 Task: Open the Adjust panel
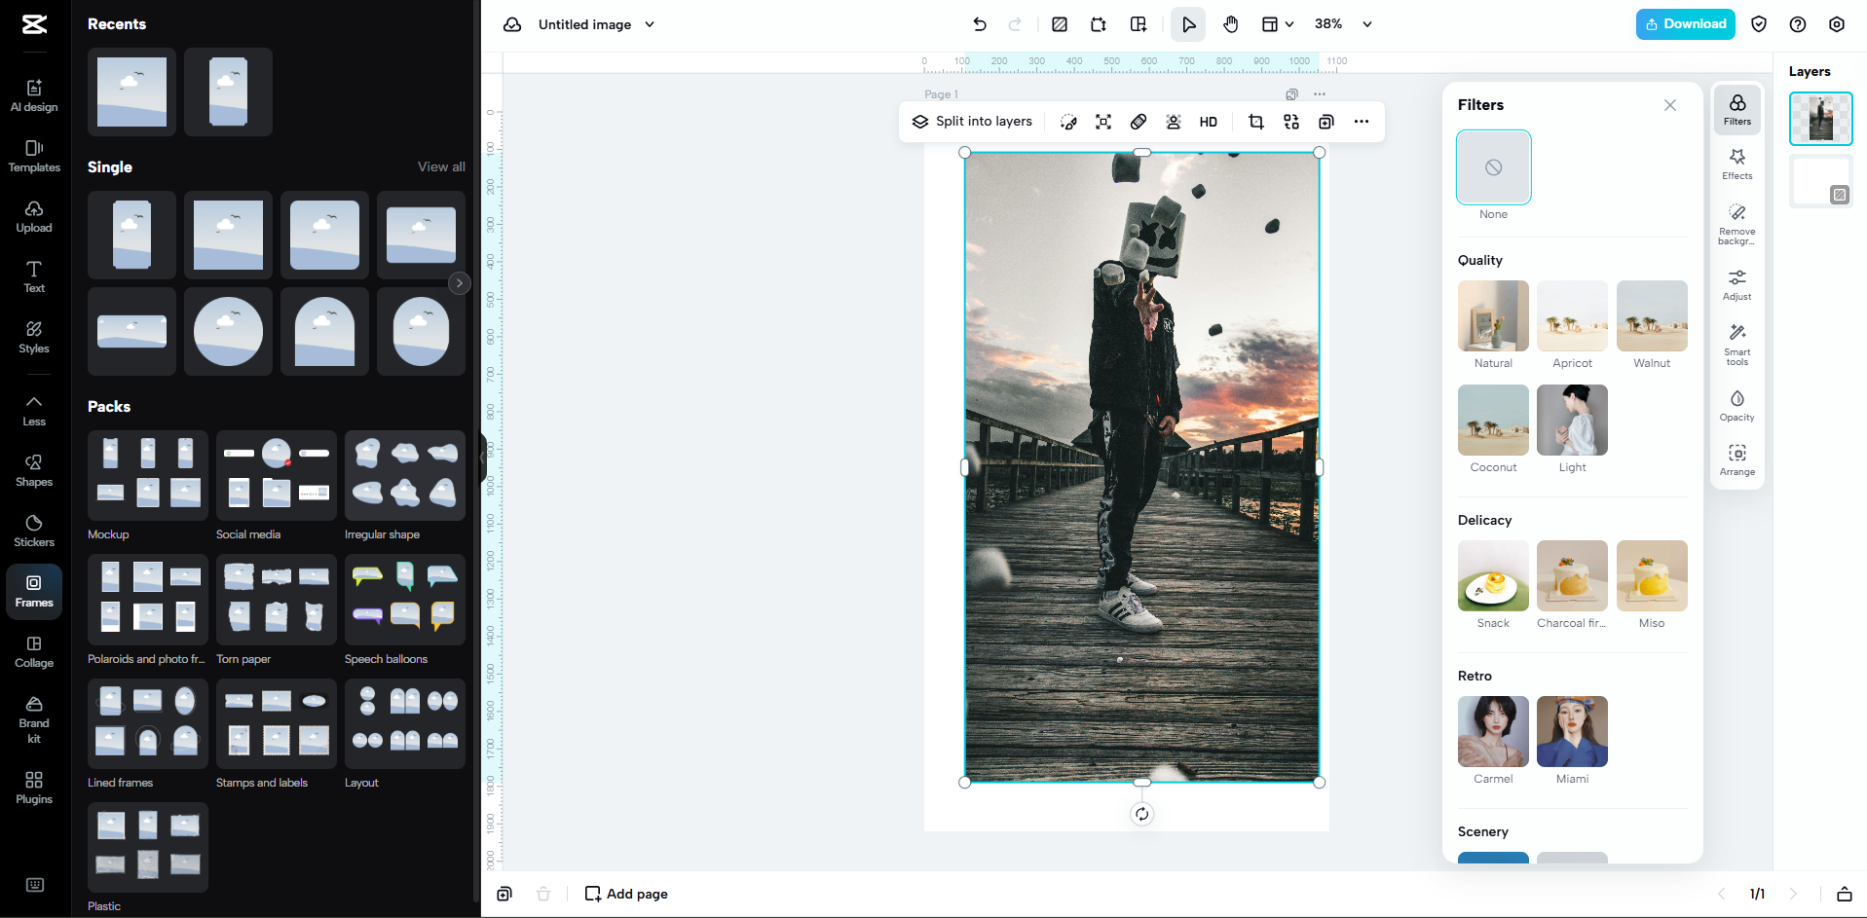point(1736,284)
